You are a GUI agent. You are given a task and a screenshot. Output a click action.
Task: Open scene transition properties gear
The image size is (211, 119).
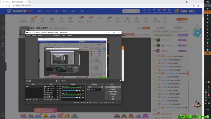(x=102, y=87)
